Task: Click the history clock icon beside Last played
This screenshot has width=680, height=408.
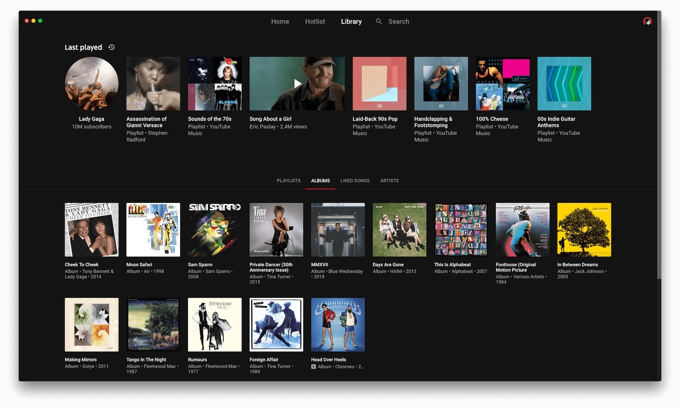Action: [x=111, y=47]
